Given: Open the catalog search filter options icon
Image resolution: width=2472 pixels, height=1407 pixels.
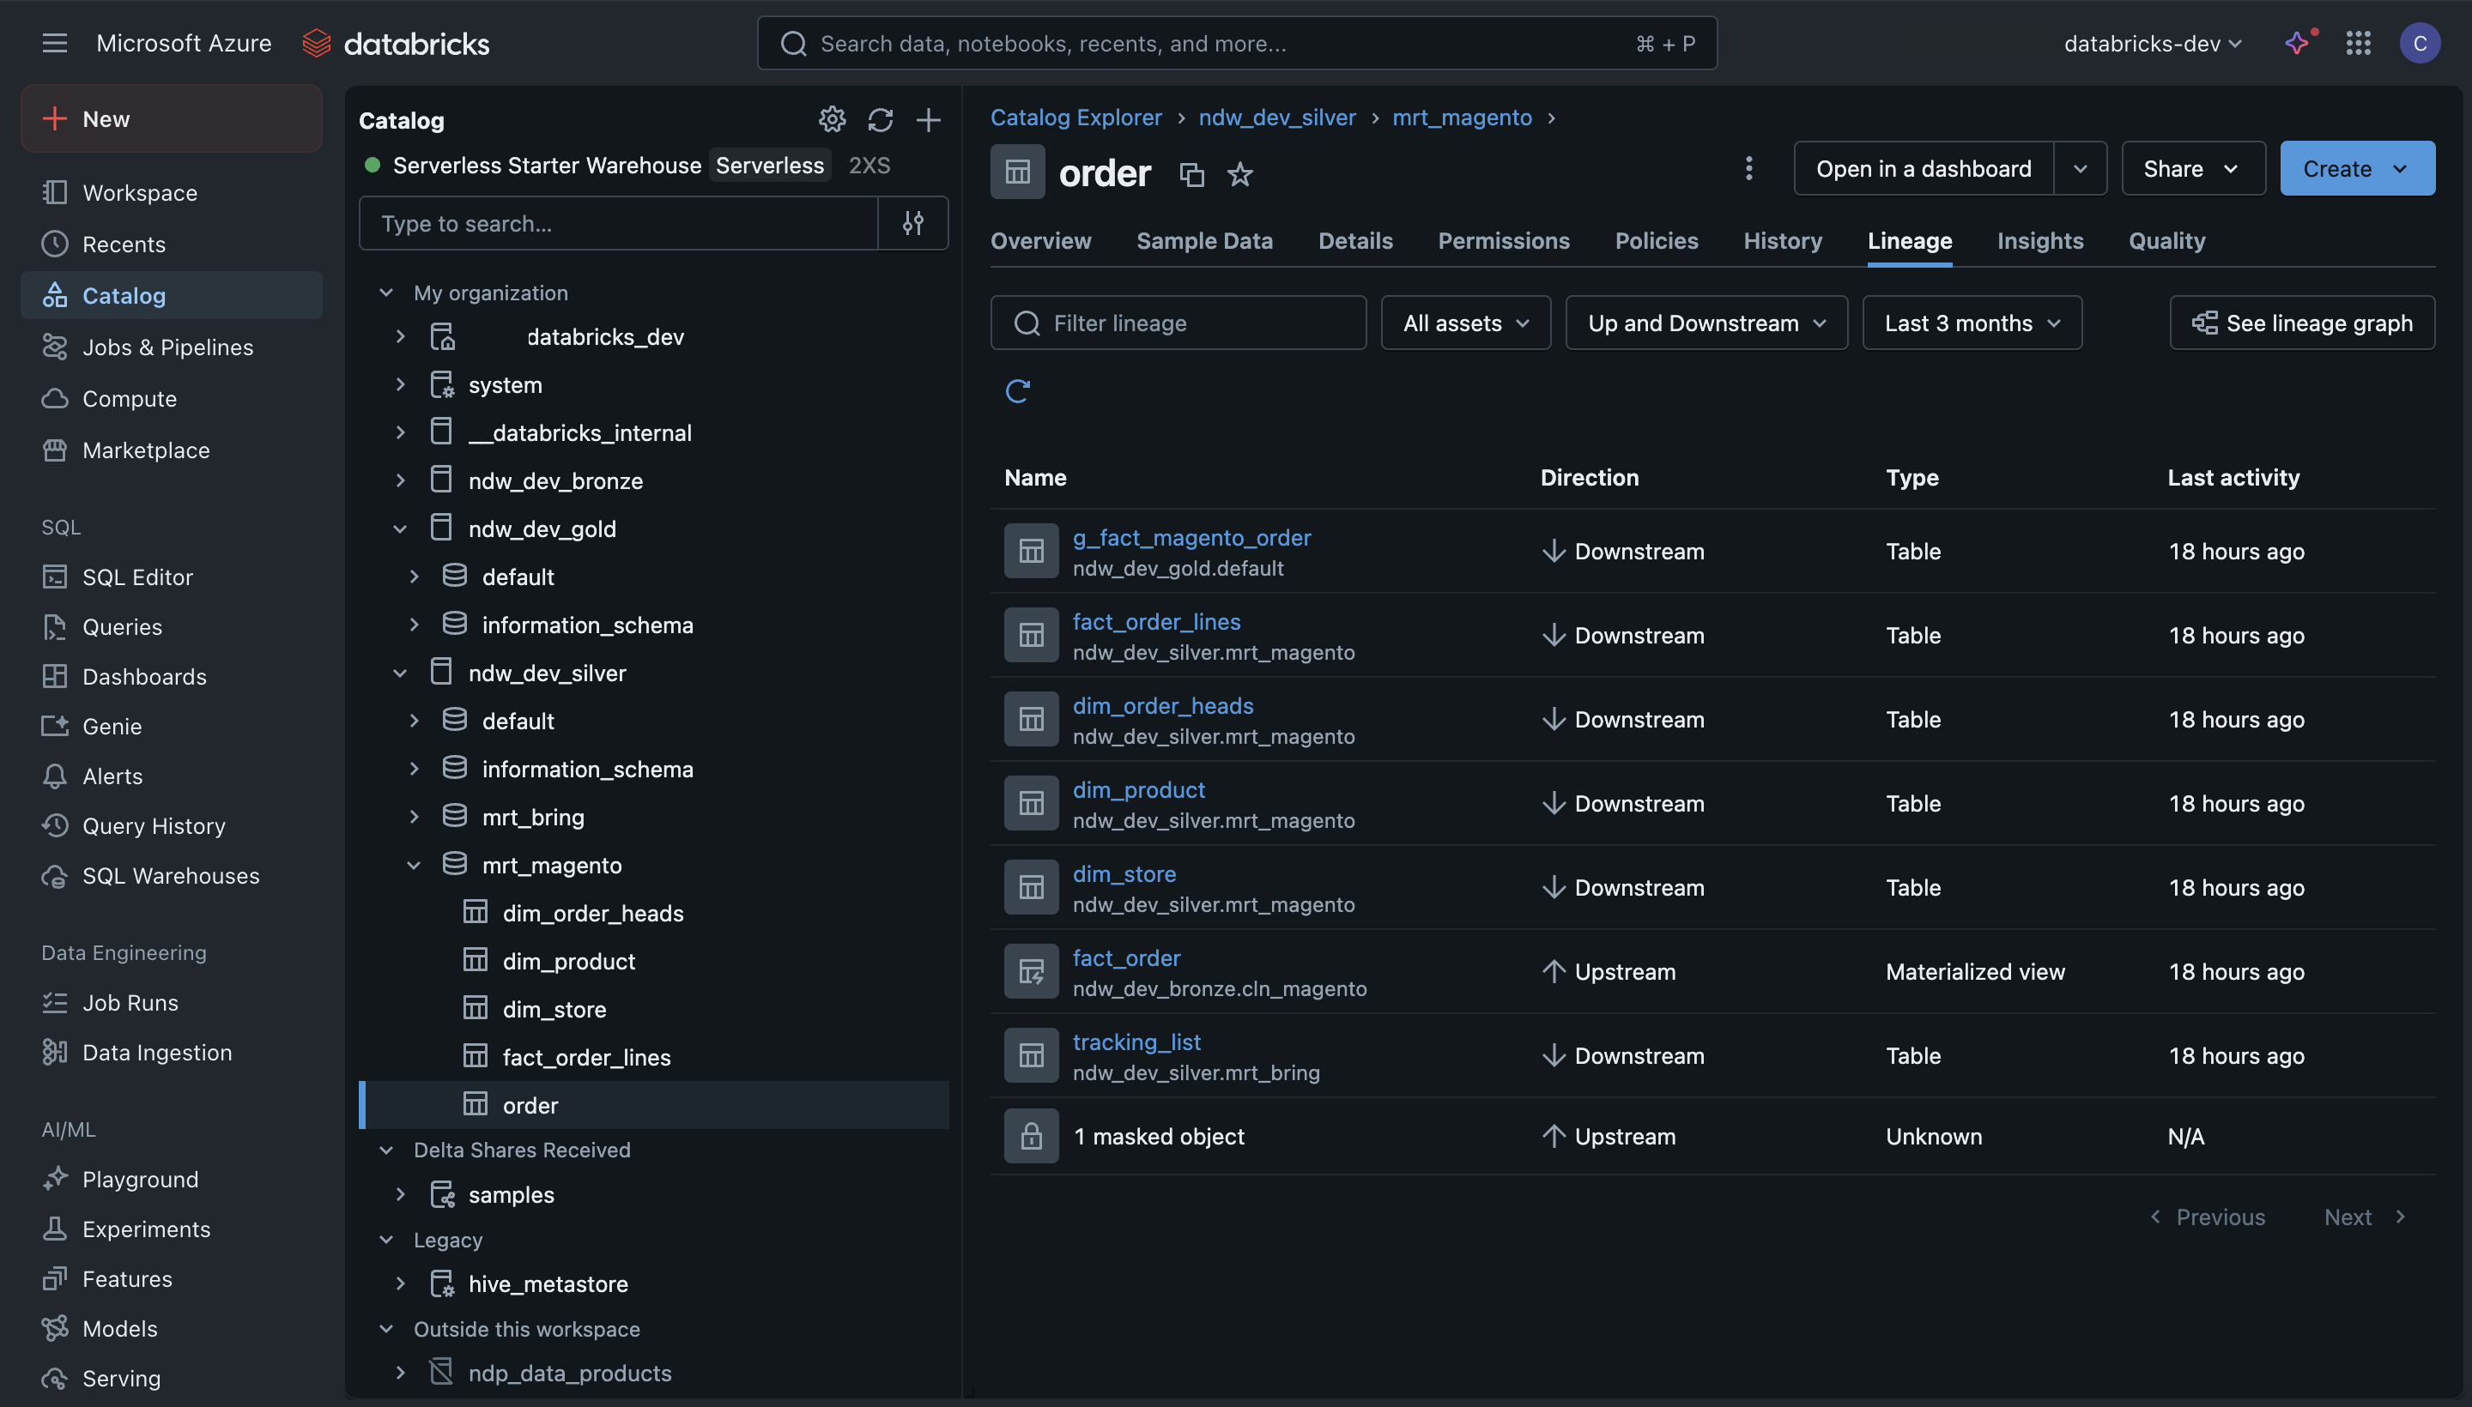Looking at the screenshot, I should coord(912,223).
